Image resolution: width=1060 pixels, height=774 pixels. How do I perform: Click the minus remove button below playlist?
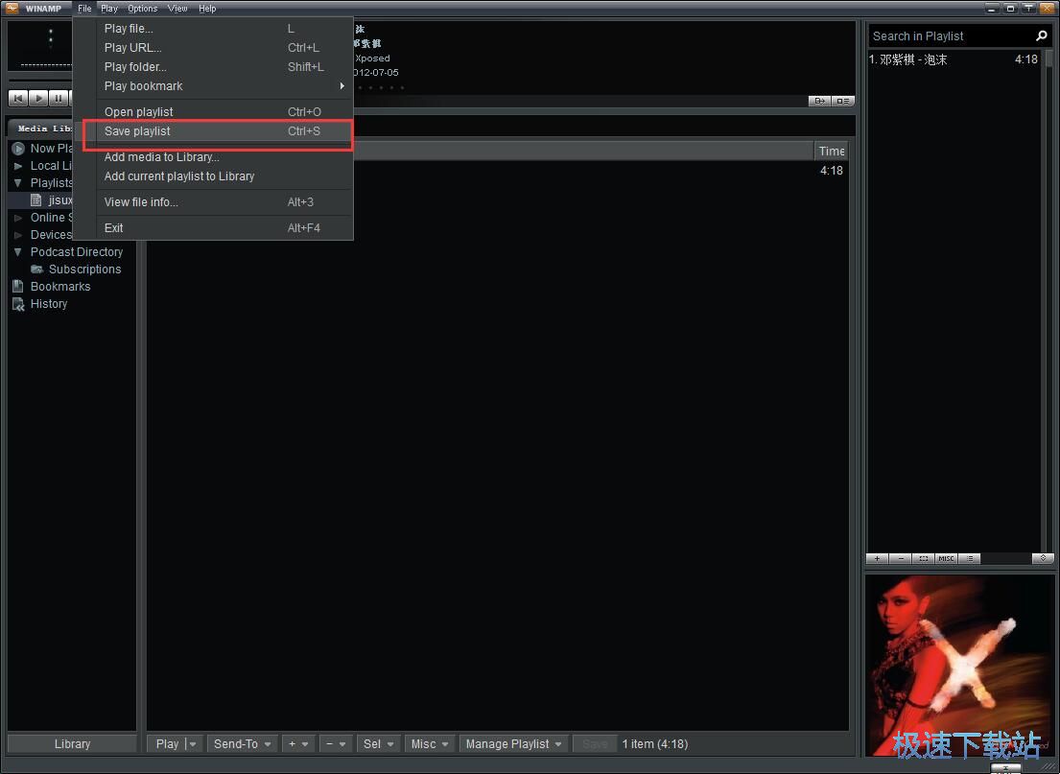[x=901, y=558]
